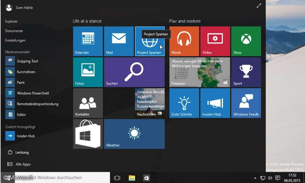Open the Store shopping bag tile
305x183 pixels.
[x=88, y=134]
